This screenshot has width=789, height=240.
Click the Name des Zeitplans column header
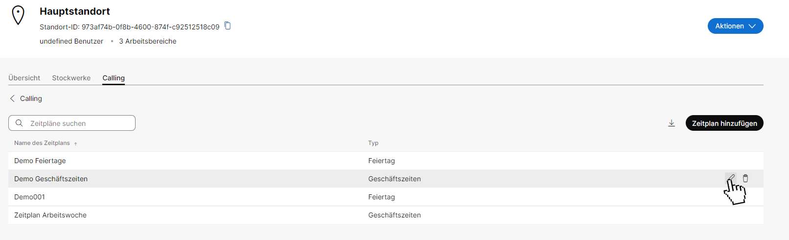click(x=42, y=143)
